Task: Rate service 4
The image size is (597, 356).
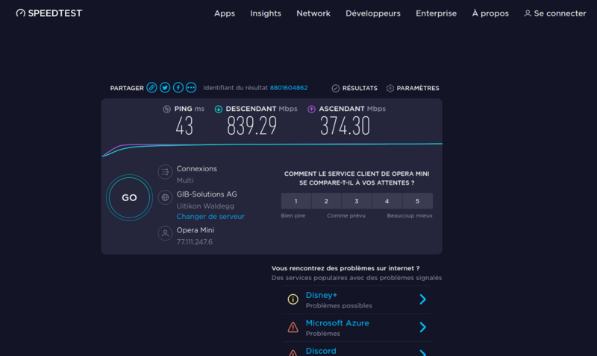Action: 387,201
